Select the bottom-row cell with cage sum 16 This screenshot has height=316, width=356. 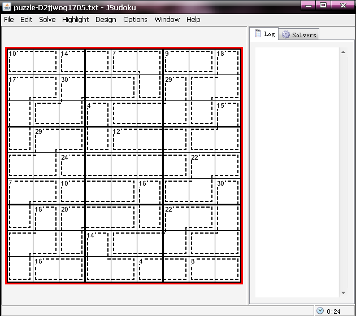pyautogui.click(x=46, y=269)
